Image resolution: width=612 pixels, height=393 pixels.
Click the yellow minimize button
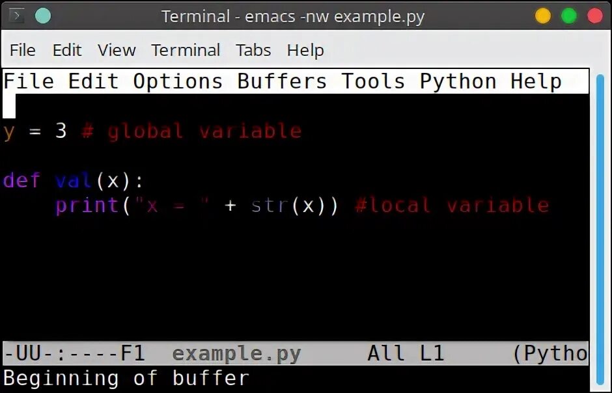pos(543,16)
